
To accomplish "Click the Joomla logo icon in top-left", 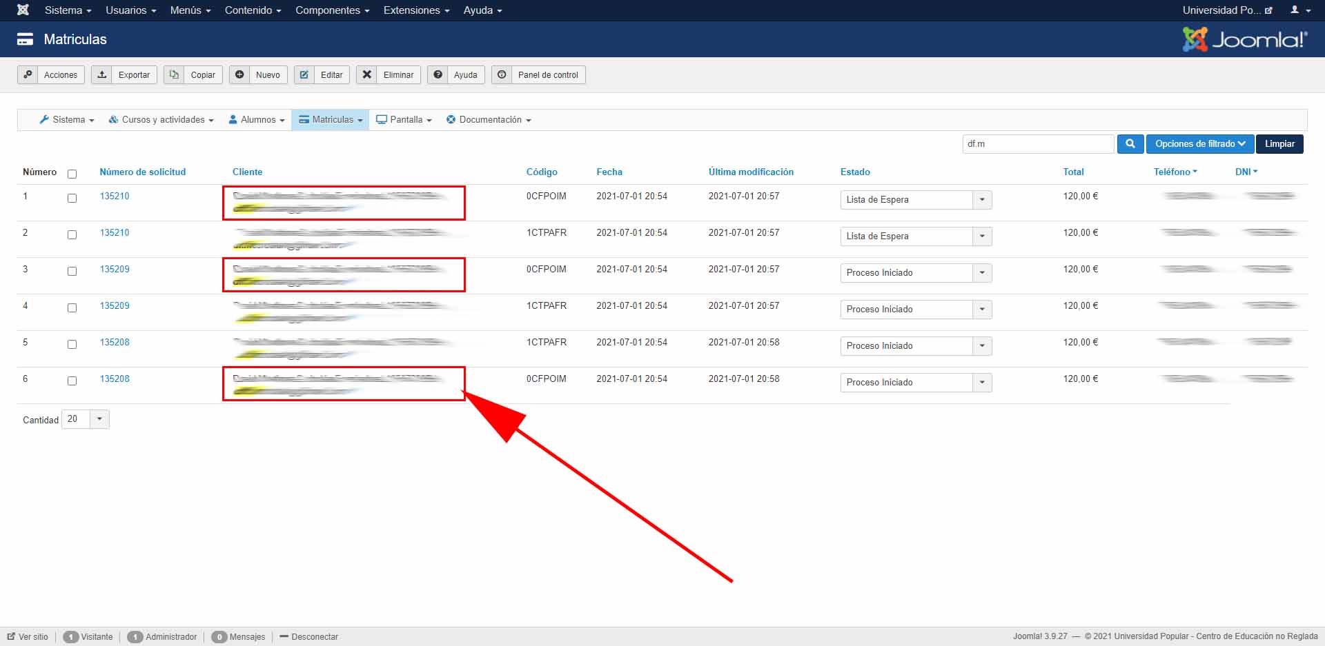I will [x=23, y=10].
